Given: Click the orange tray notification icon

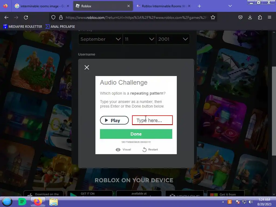Looking at the screenshot, I should 230,202.
